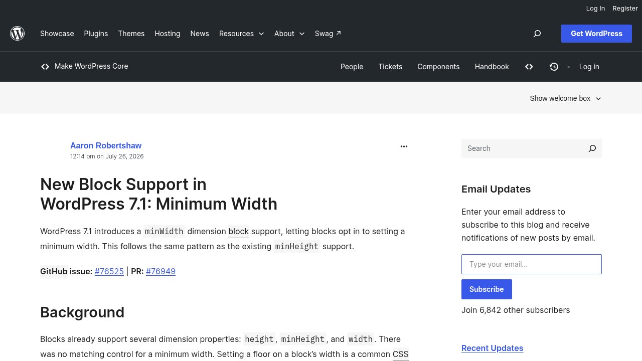Screen dimensions: 642x361
Task: Click the WordPress logo icon
Action: (18, 34)
